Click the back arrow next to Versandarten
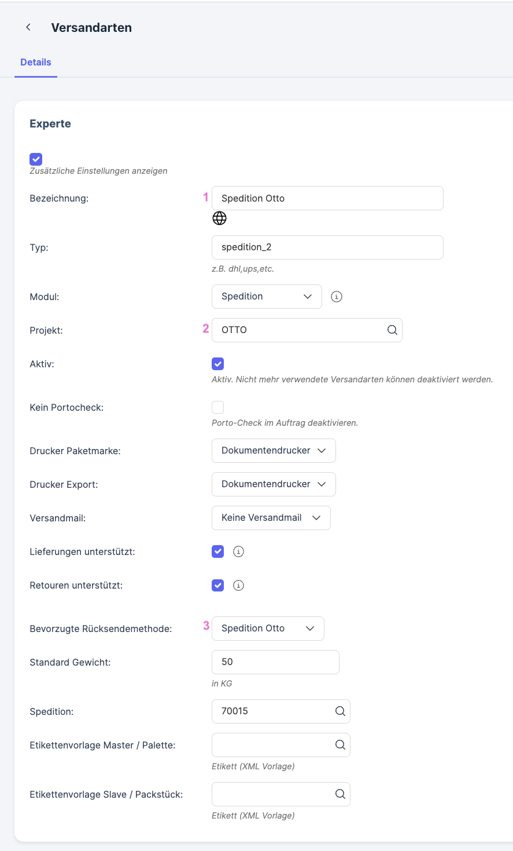 pyautogui.click(x=28, y=27)
